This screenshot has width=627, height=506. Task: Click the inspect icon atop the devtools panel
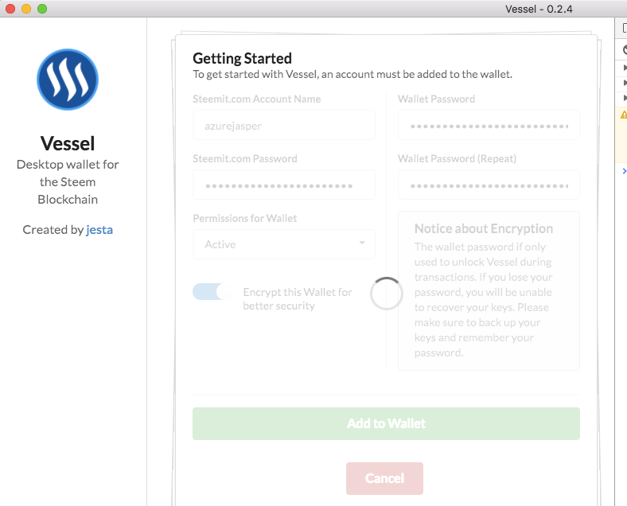(x=625, y=28)
